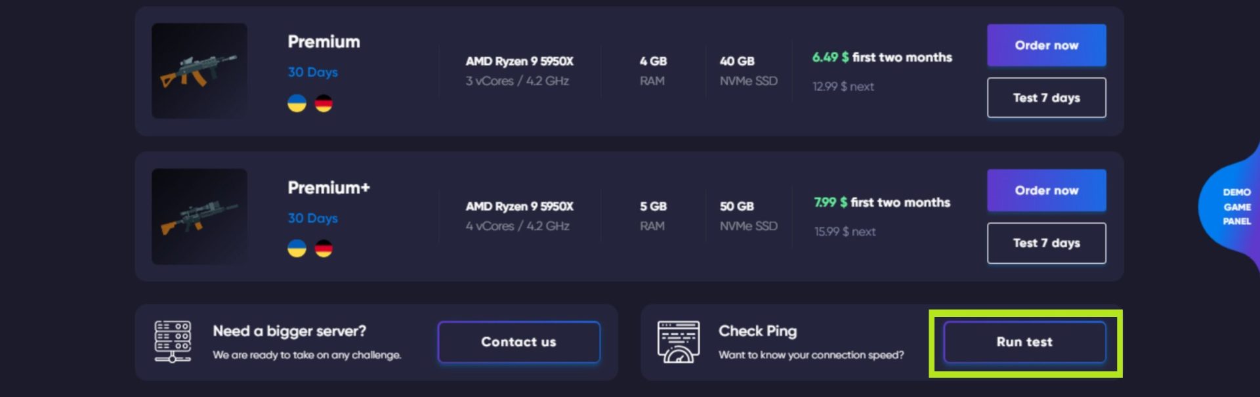Click the speedometer Check Ping icon
This screenshot has width=1260, height=397.
point(679,342)
